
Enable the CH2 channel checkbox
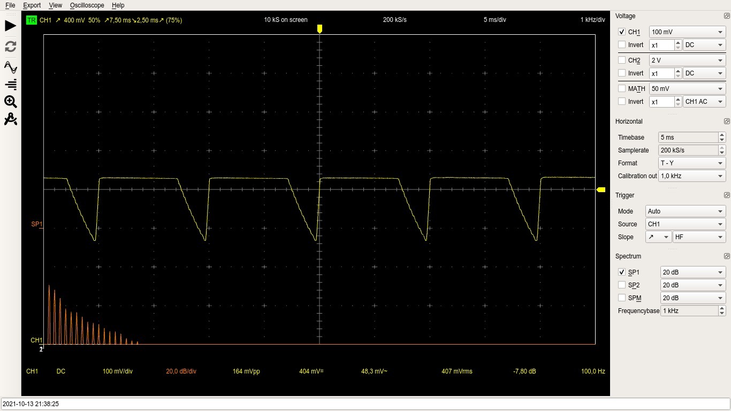pyautogui.click(x=621, y=60)
